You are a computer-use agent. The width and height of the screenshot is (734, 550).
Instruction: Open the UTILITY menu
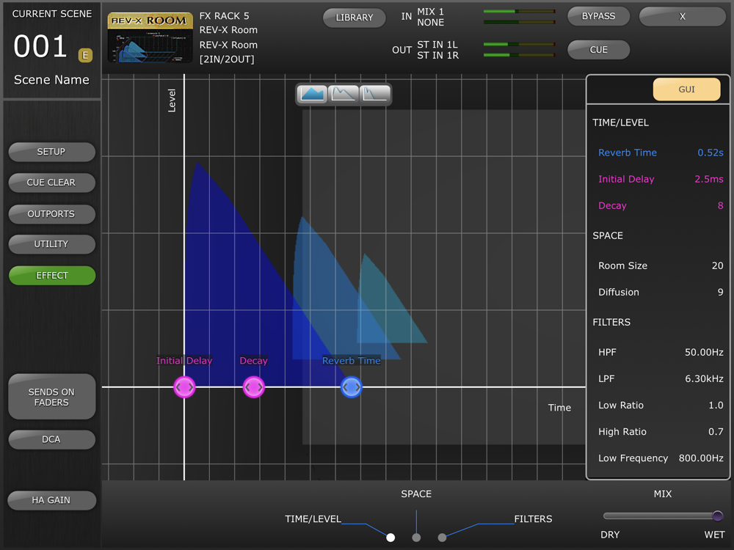click(51, 244)
